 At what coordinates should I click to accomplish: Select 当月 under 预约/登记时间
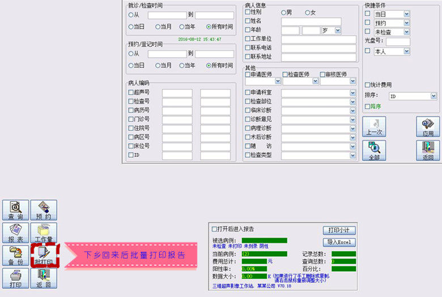tap(158, 66)
